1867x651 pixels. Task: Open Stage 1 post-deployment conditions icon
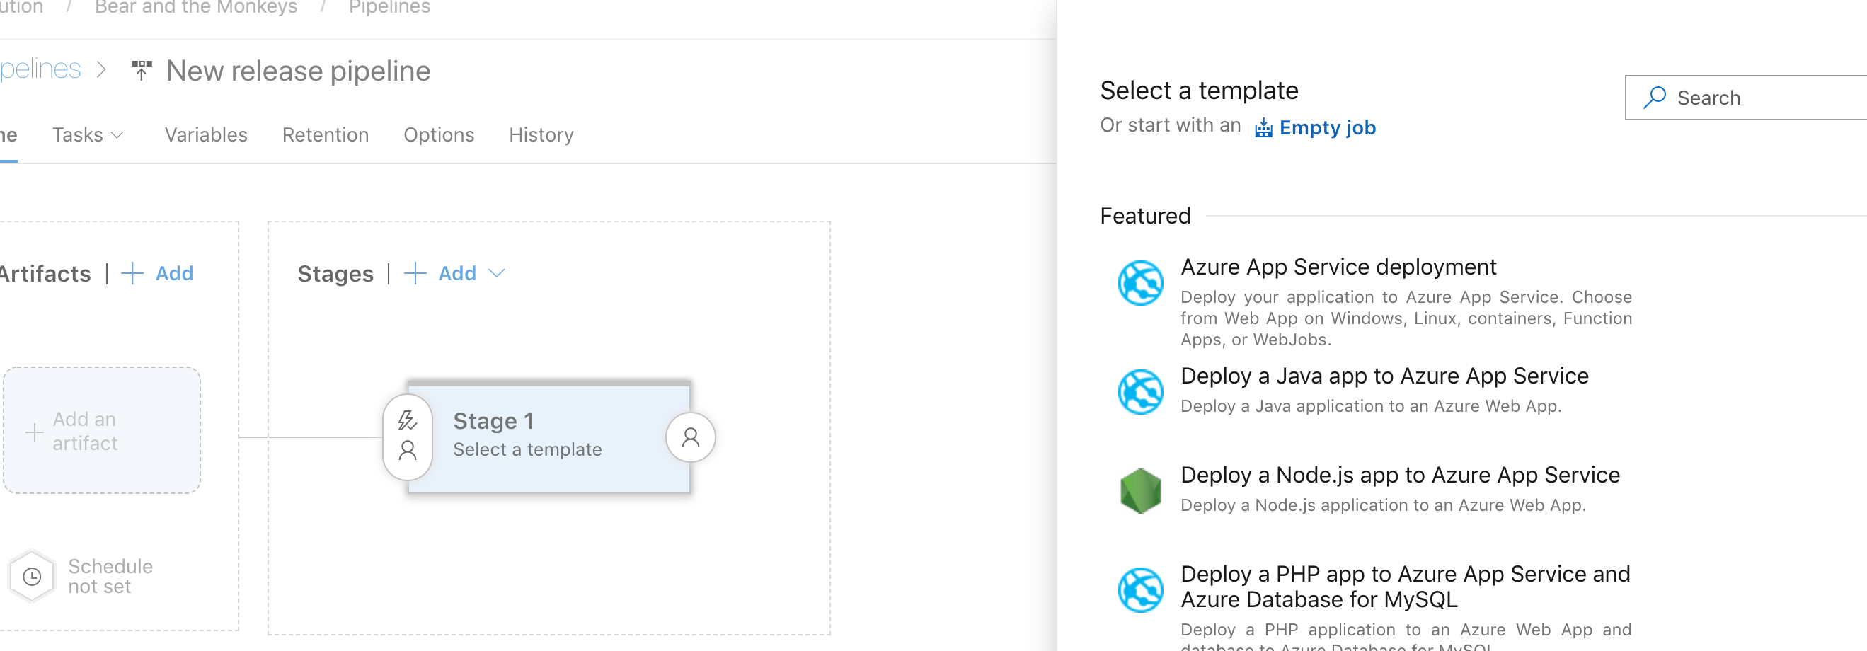point(690,437)
